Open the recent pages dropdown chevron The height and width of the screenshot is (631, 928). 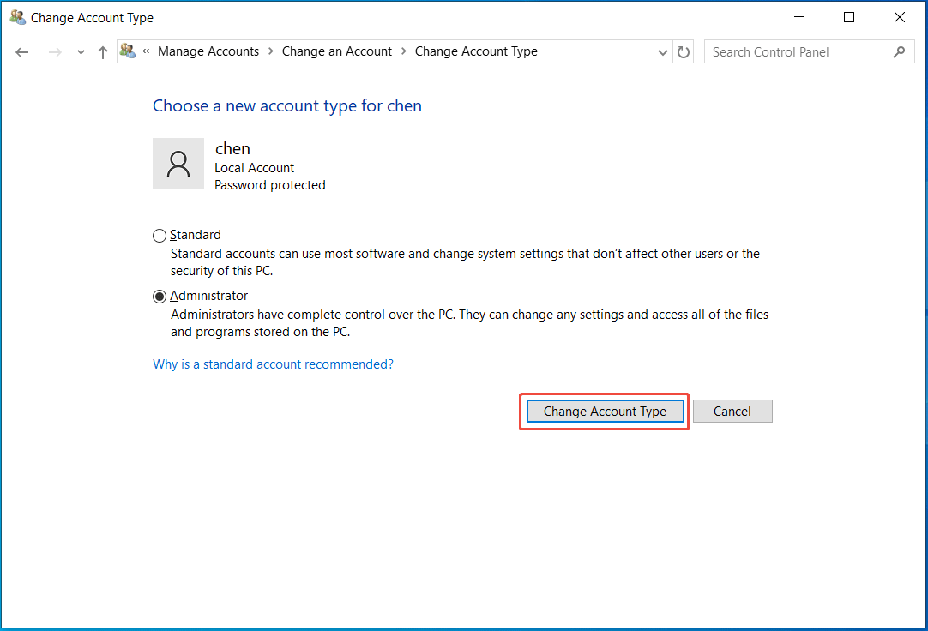point(80,51)
